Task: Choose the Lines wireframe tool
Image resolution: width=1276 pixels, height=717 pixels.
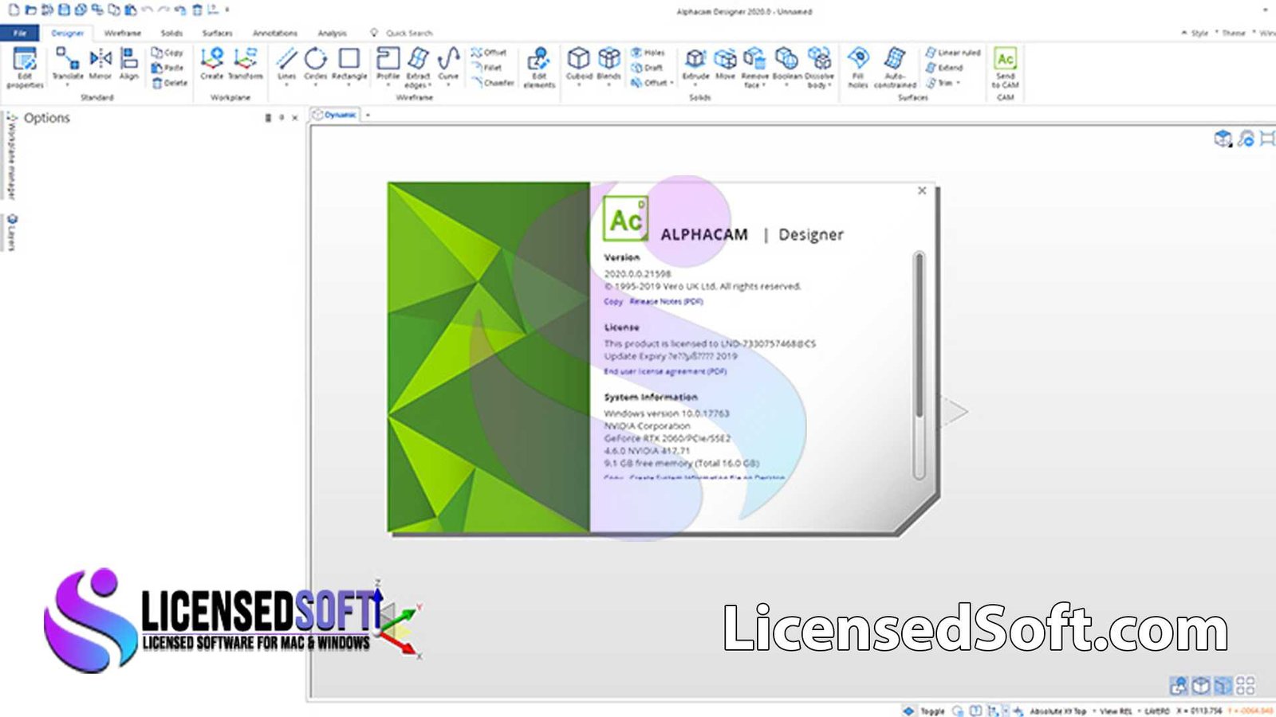Action: (287, 65)
